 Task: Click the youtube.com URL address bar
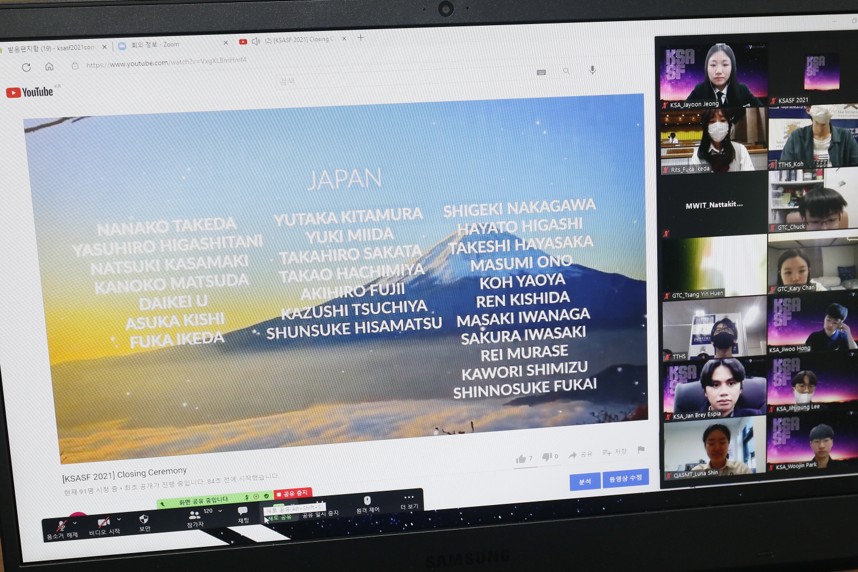[x=166, y=62]
